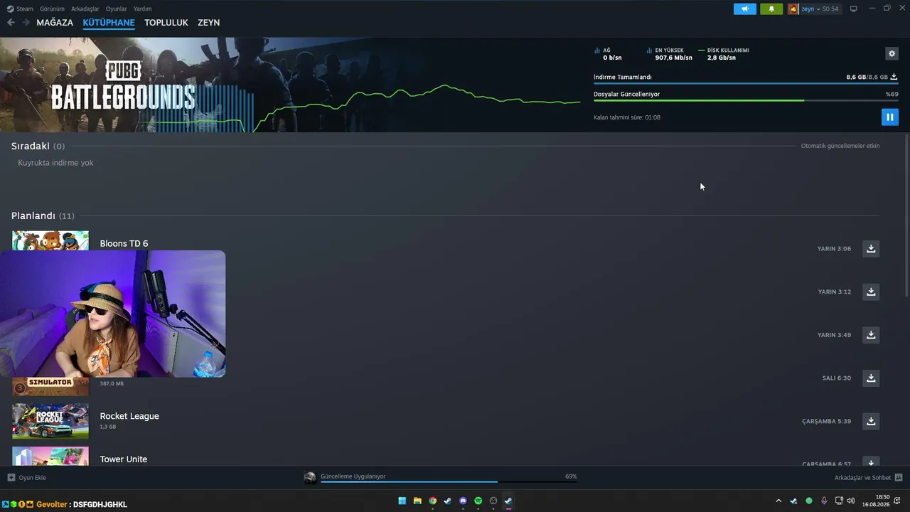Click the Planlandı section heading
Image resolution: width=910 pixels, height=512 pixels.
(x=33, y=215)
